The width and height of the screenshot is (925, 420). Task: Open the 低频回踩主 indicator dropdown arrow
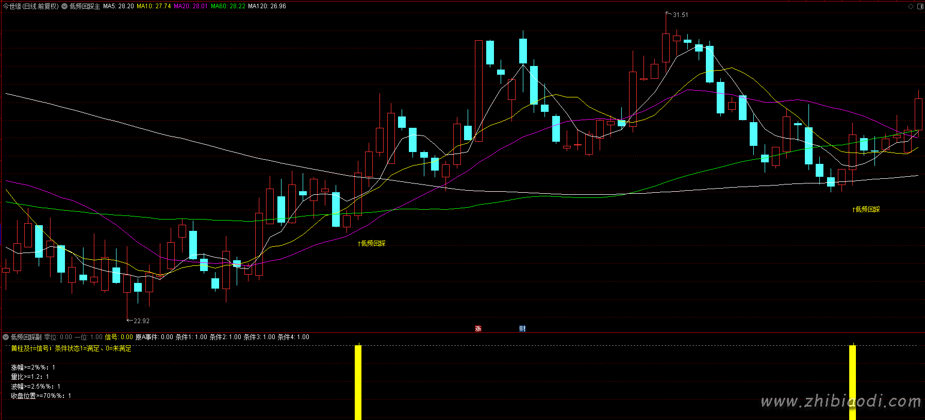click(64, 6)
